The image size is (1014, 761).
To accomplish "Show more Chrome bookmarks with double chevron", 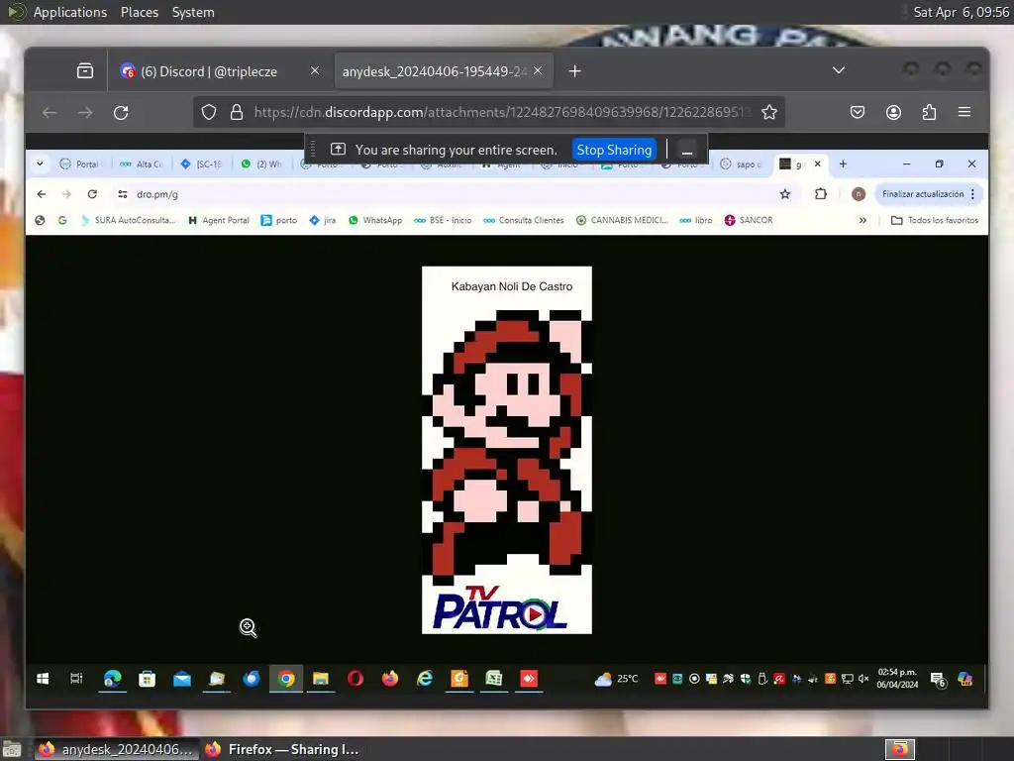I will click(x=862, y=221).
